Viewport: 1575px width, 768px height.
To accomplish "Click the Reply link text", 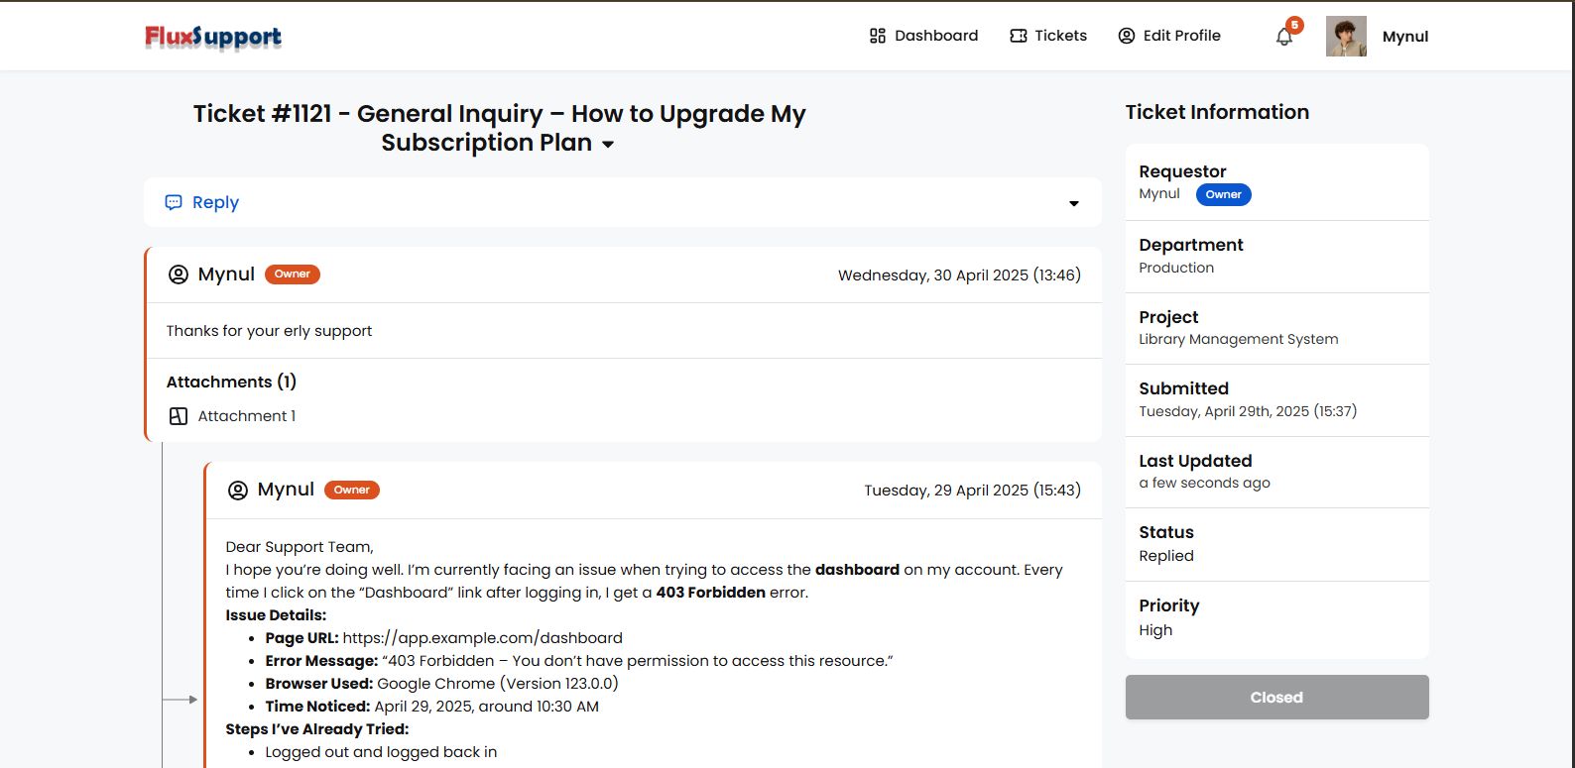I will tap(215, 202).
